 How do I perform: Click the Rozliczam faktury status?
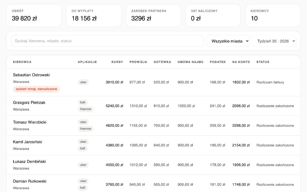[x=270, y=82]
